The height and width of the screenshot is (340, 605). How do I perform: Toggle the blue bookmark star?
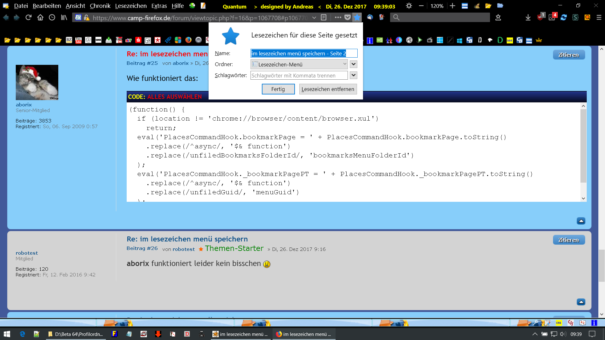pos(357,18)
